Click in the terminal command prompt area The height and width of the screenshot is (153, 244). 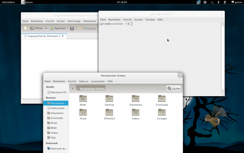pos(160,47)
